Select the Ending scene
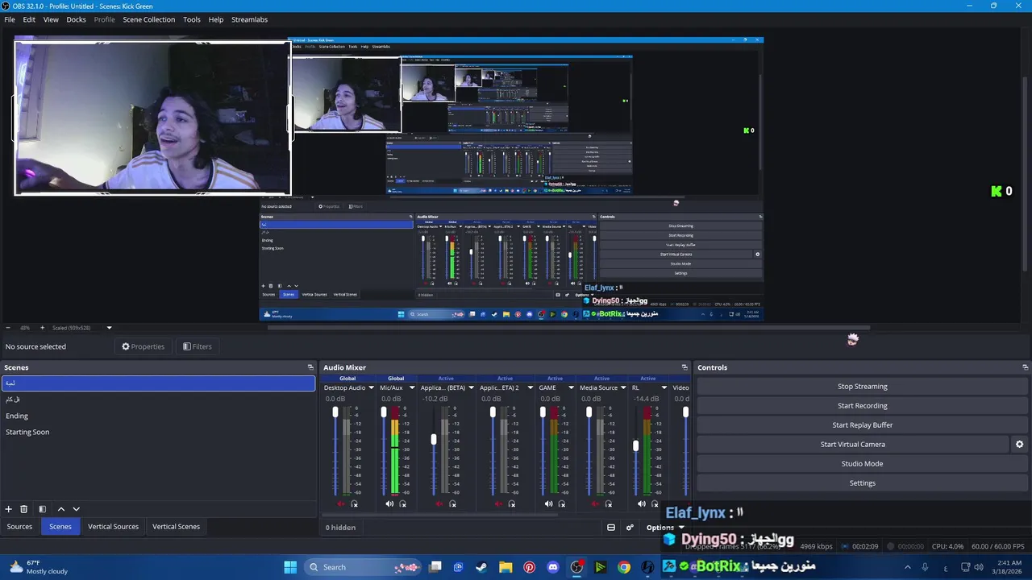The height and width of the screenshot is (580, 1032). coord(158,416)
